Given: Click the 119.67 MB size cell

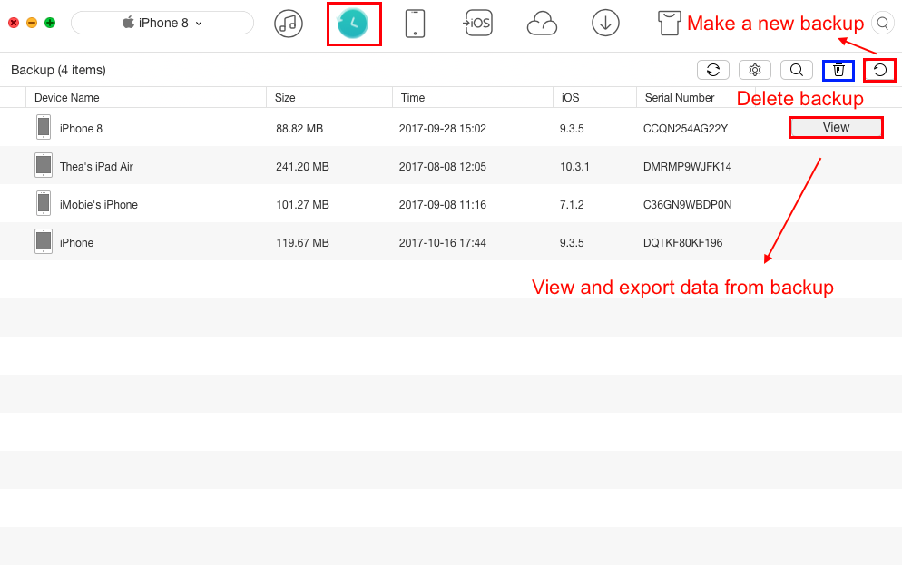Looking at the screenshot, I should pyautogui.click(x=302, y=243).
